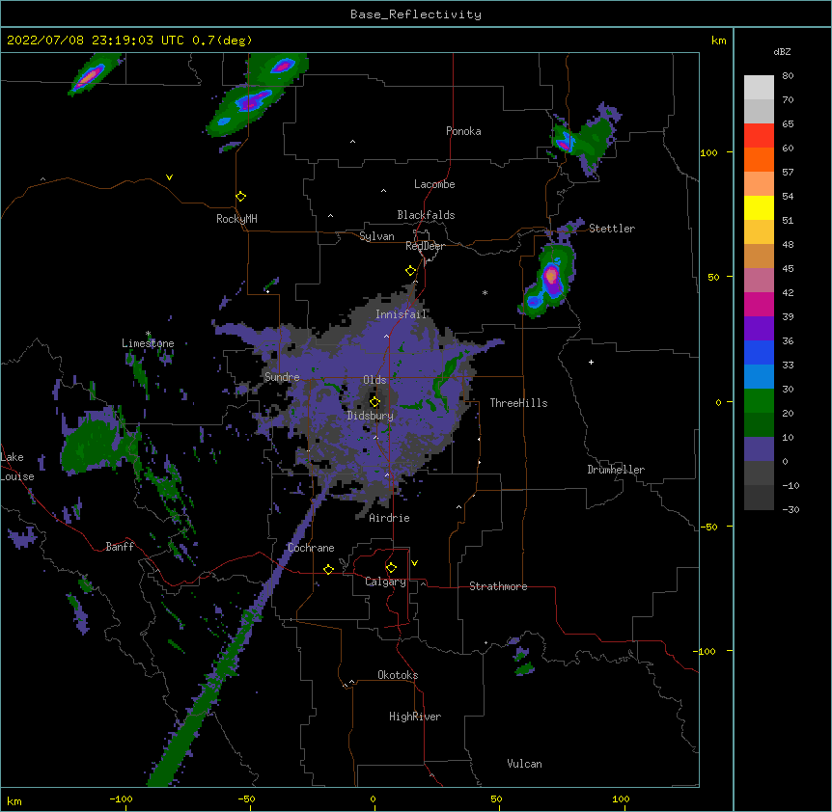Click the Blackfalds town label

click(x=426, y=215)
